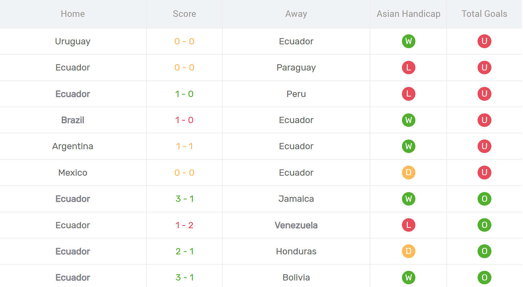Image resolution: width=523 pixels, height=287 pixels.
Task: Click the orange D badge in Mexico vs Ecuador row
Action: click(x=408, y=173)
